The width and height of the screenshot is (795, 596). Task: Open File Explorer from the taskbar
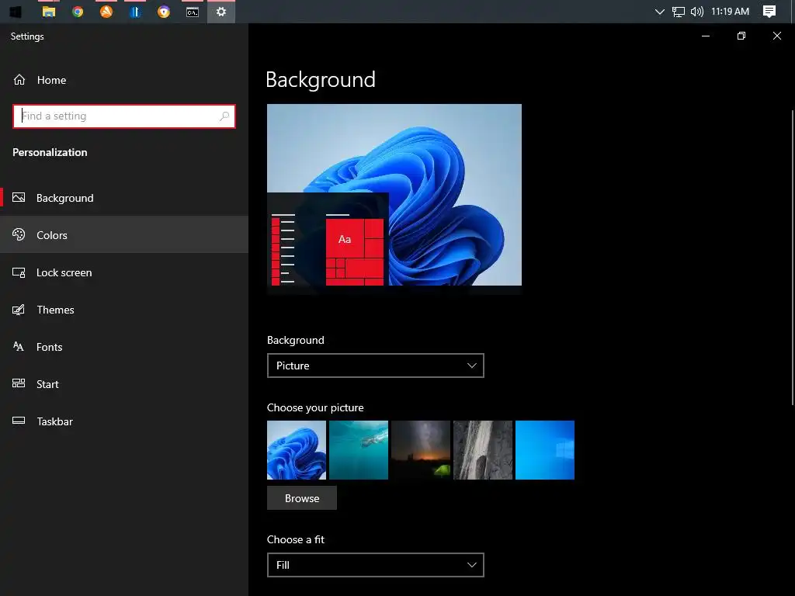pyautogui.click(x=49, y=12)
